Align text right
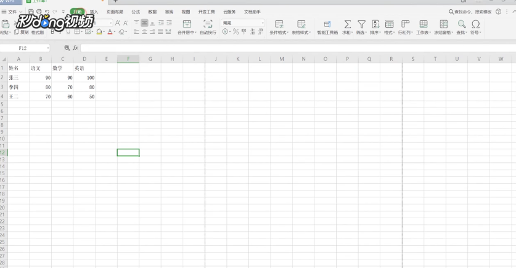This screenshot has width=516, height=268. (152, 32)
